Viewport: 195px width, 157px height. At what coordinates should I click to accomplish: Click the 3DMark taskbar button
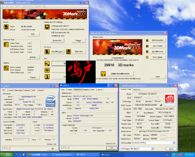click(39, 155)
